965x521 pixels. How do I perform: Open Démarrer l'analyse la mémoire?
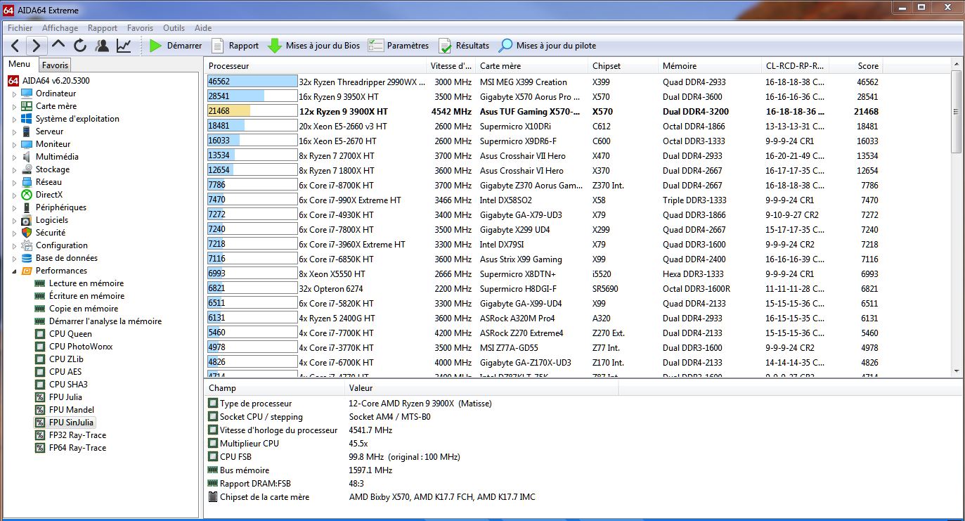click(x=105, y=321)
